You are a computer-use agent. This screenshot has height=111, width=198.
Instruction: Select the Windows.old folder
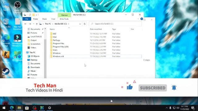point(96,56)
